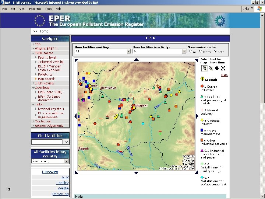
Task: Open the 'Show facilities in activity' dropdown
Action: 184,51
